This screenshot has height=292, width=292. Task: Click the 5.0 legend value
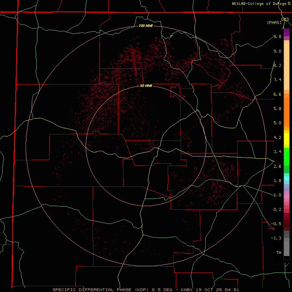[277, 123]
